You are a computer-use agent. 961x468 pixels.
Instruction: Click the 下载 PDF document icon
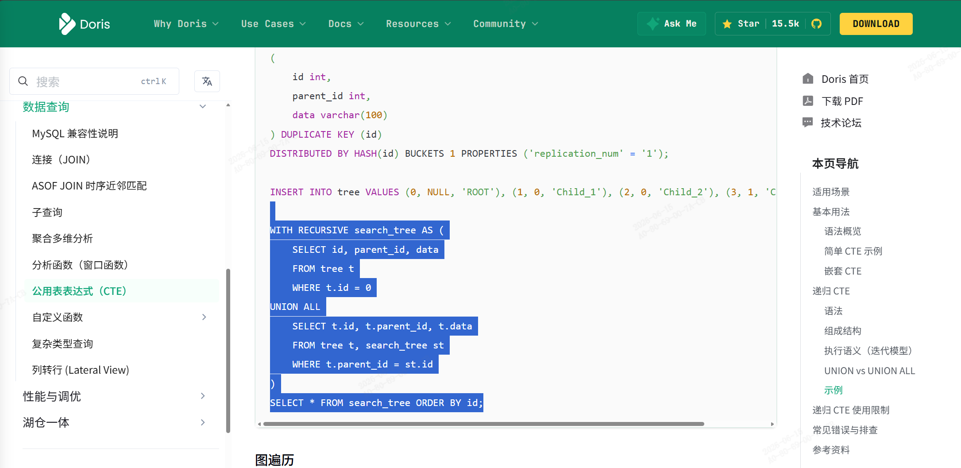(808, 101)
